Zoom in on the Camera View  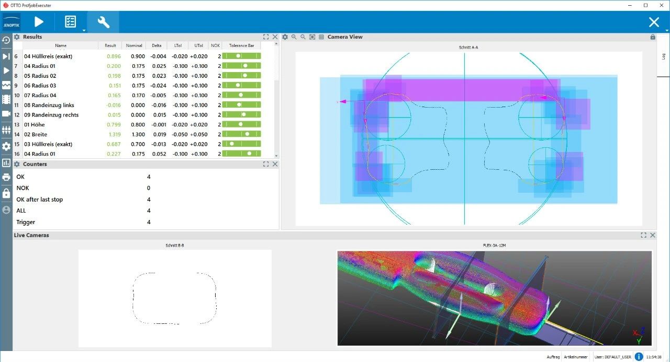pos(294,37)
